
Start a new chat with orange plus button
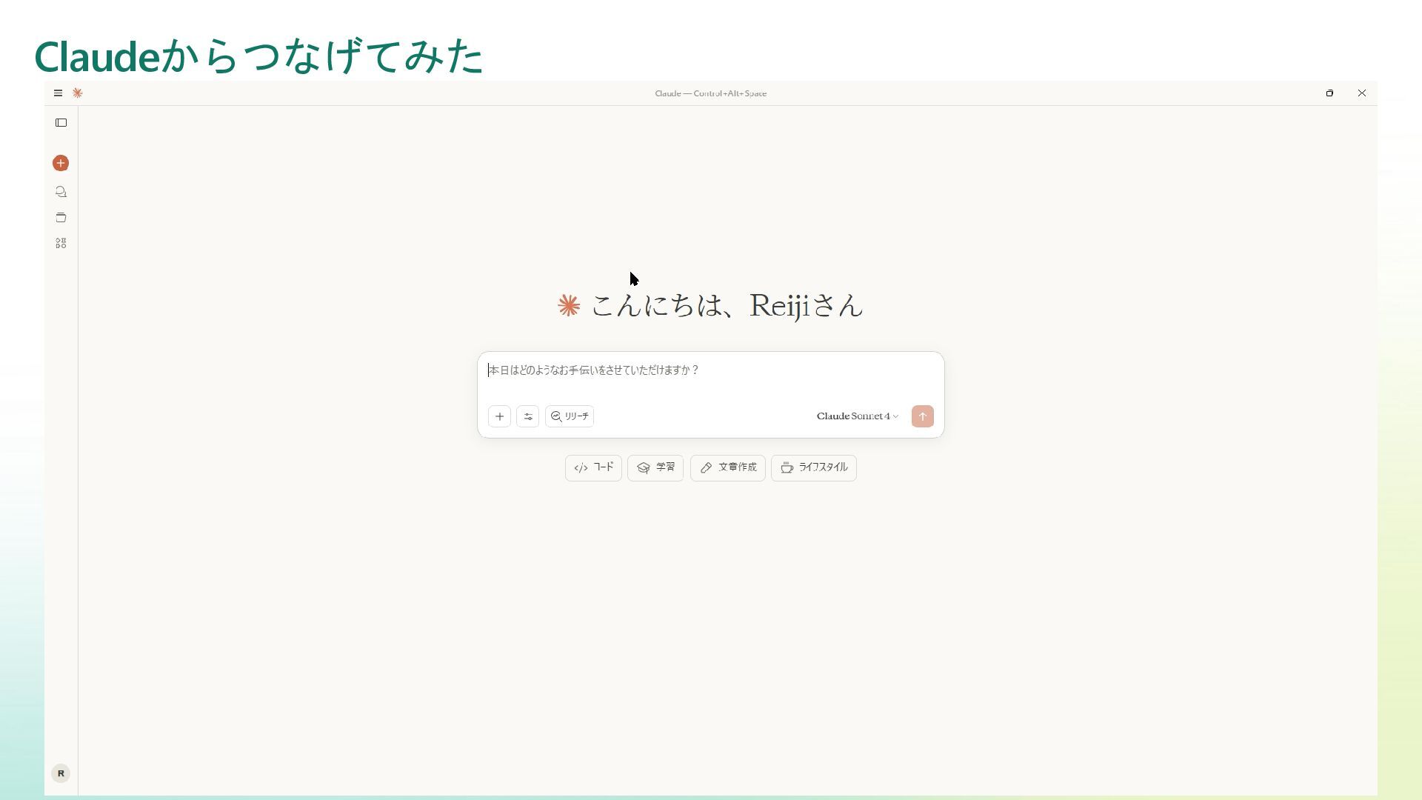tap(61, 163)
